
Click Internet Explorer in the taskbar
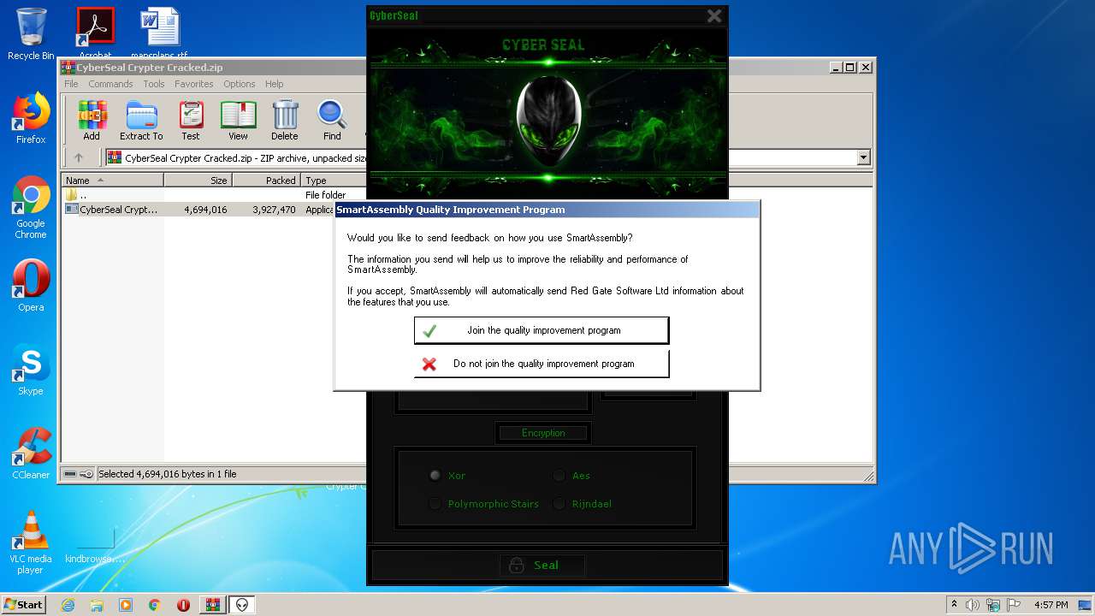point(68,605)
